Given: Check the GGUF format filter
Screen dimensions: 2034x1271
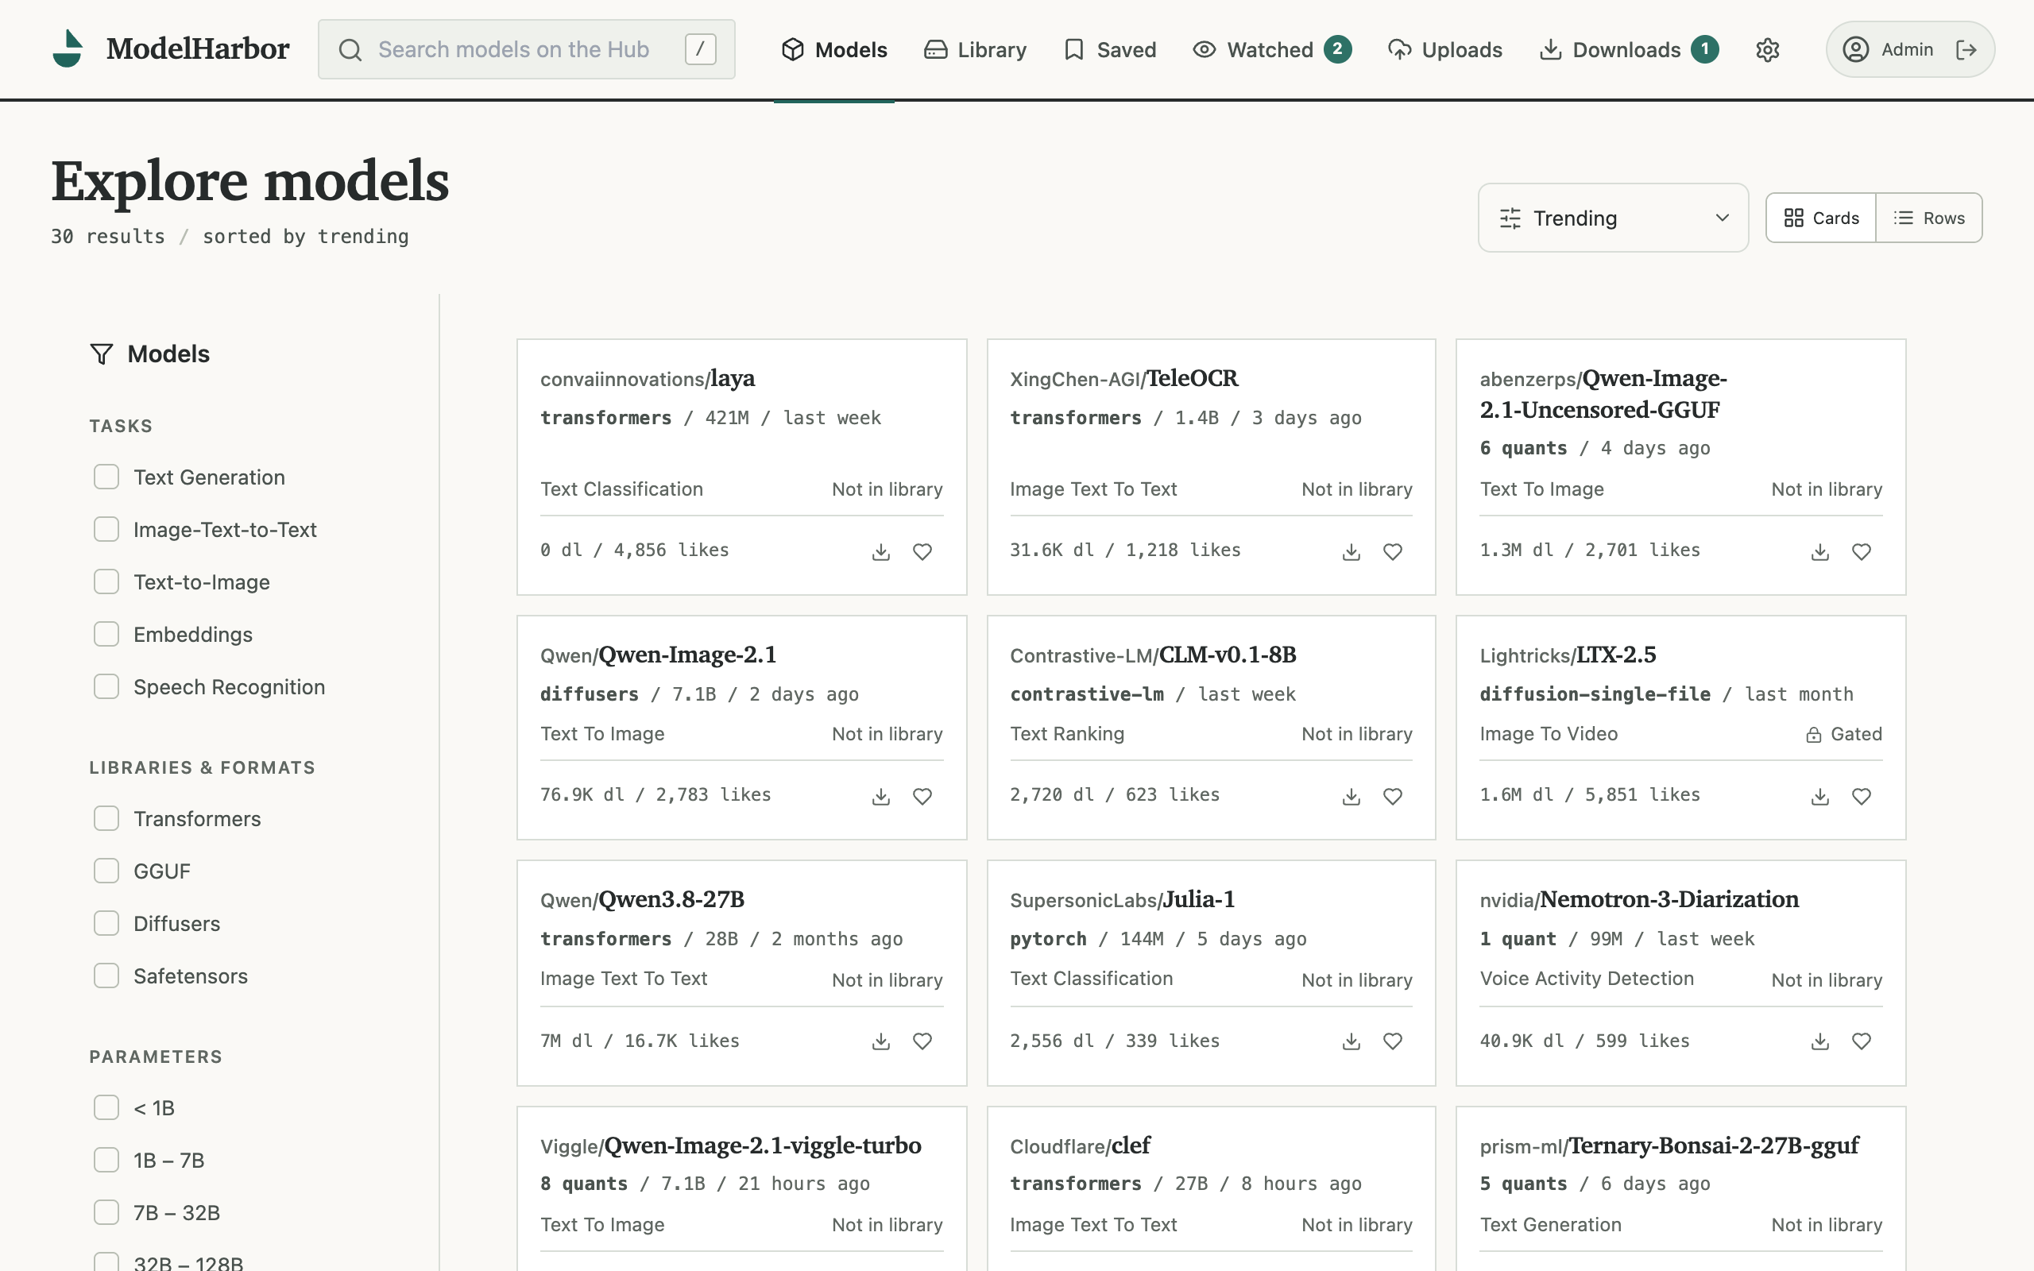Looking at the screenshot, I should [106, 870].
